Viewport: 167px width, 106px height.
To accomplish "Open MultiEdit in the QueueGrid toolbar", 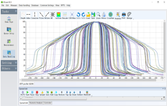I will (87, 93).
